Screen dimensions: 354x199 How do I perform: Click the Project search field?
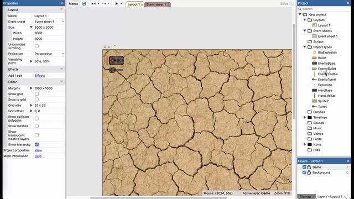coord(324,9)
